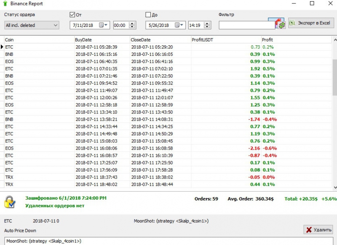Sort by the Profit column header
337x245 pixels.
(297, 40)
